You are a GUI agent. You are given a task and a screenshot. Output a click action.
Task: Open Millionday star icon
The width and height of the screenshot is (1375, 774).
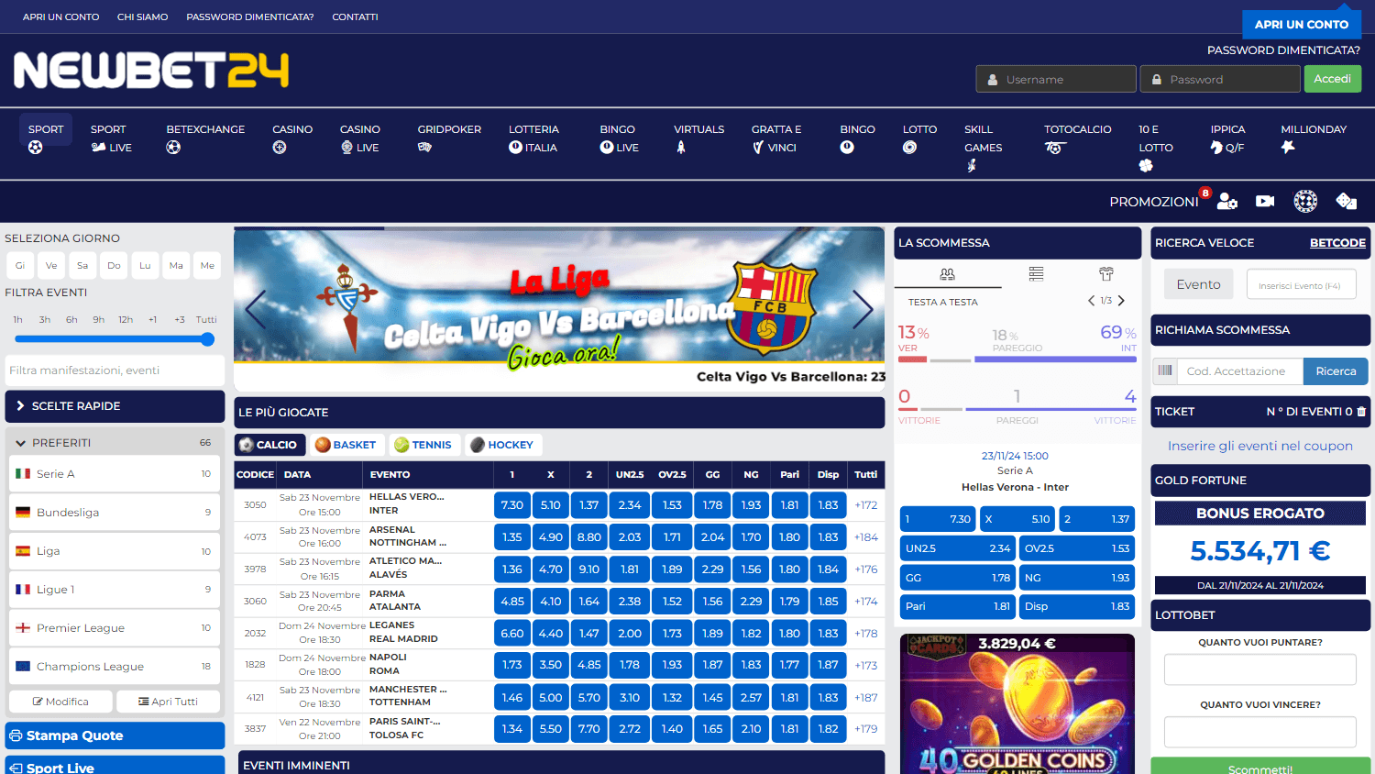(1288, 147)
